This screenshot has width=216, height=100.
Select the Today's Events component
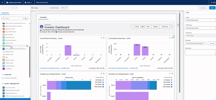click(10, 60)
